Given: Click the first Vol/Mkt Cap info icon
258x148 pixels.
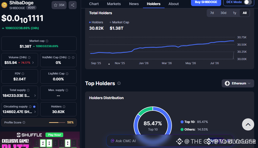Looking at the screenshot, I should (x=69, y=58).
